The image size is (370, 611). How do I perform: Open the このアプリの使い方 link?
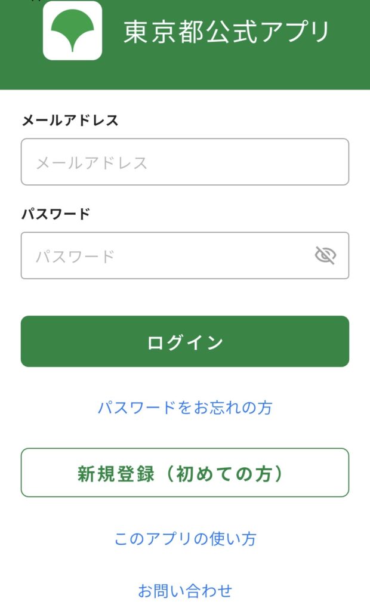tap(185, 539)
